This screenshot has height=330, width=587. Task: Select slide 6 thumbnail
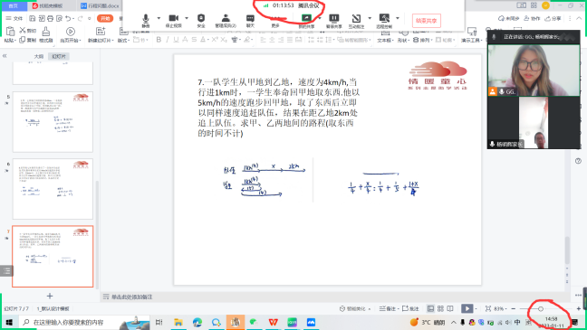click(53, 189)
